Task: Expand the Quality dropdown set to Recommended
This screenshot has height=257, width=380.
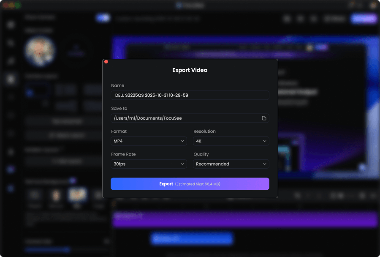Action: (231, 164)
